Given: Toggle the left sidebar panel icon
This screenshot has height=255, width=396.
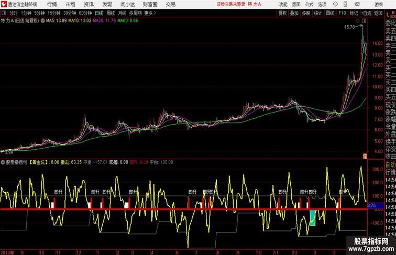Looking at the screenshot, I should 4,13.
